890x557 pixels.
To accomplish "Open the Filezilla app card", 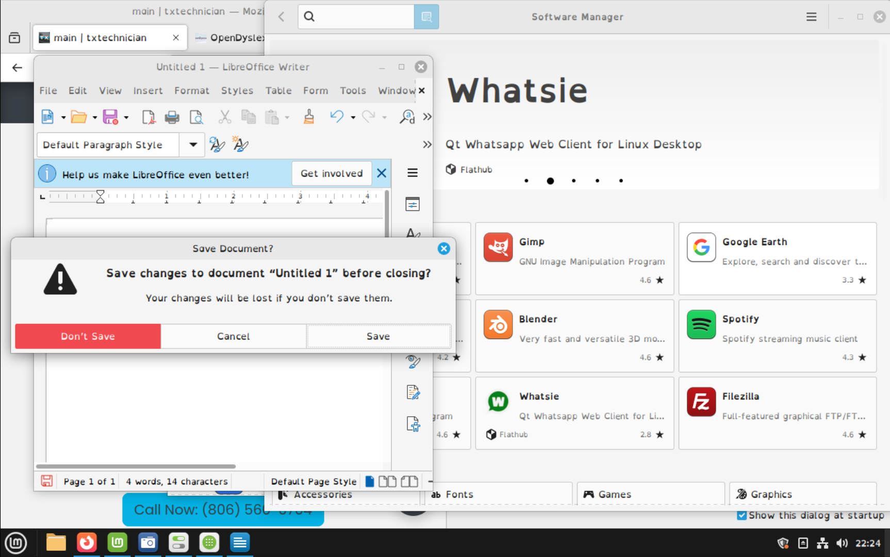I will [778, 413].
